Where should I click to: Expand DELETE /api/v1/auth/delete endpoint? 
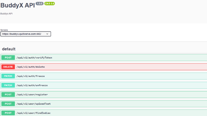click(104, 67)
